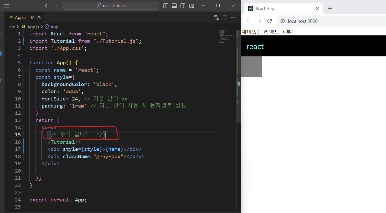
Task: Click line number 5 in the gutter
Action: tap(19, 62)
